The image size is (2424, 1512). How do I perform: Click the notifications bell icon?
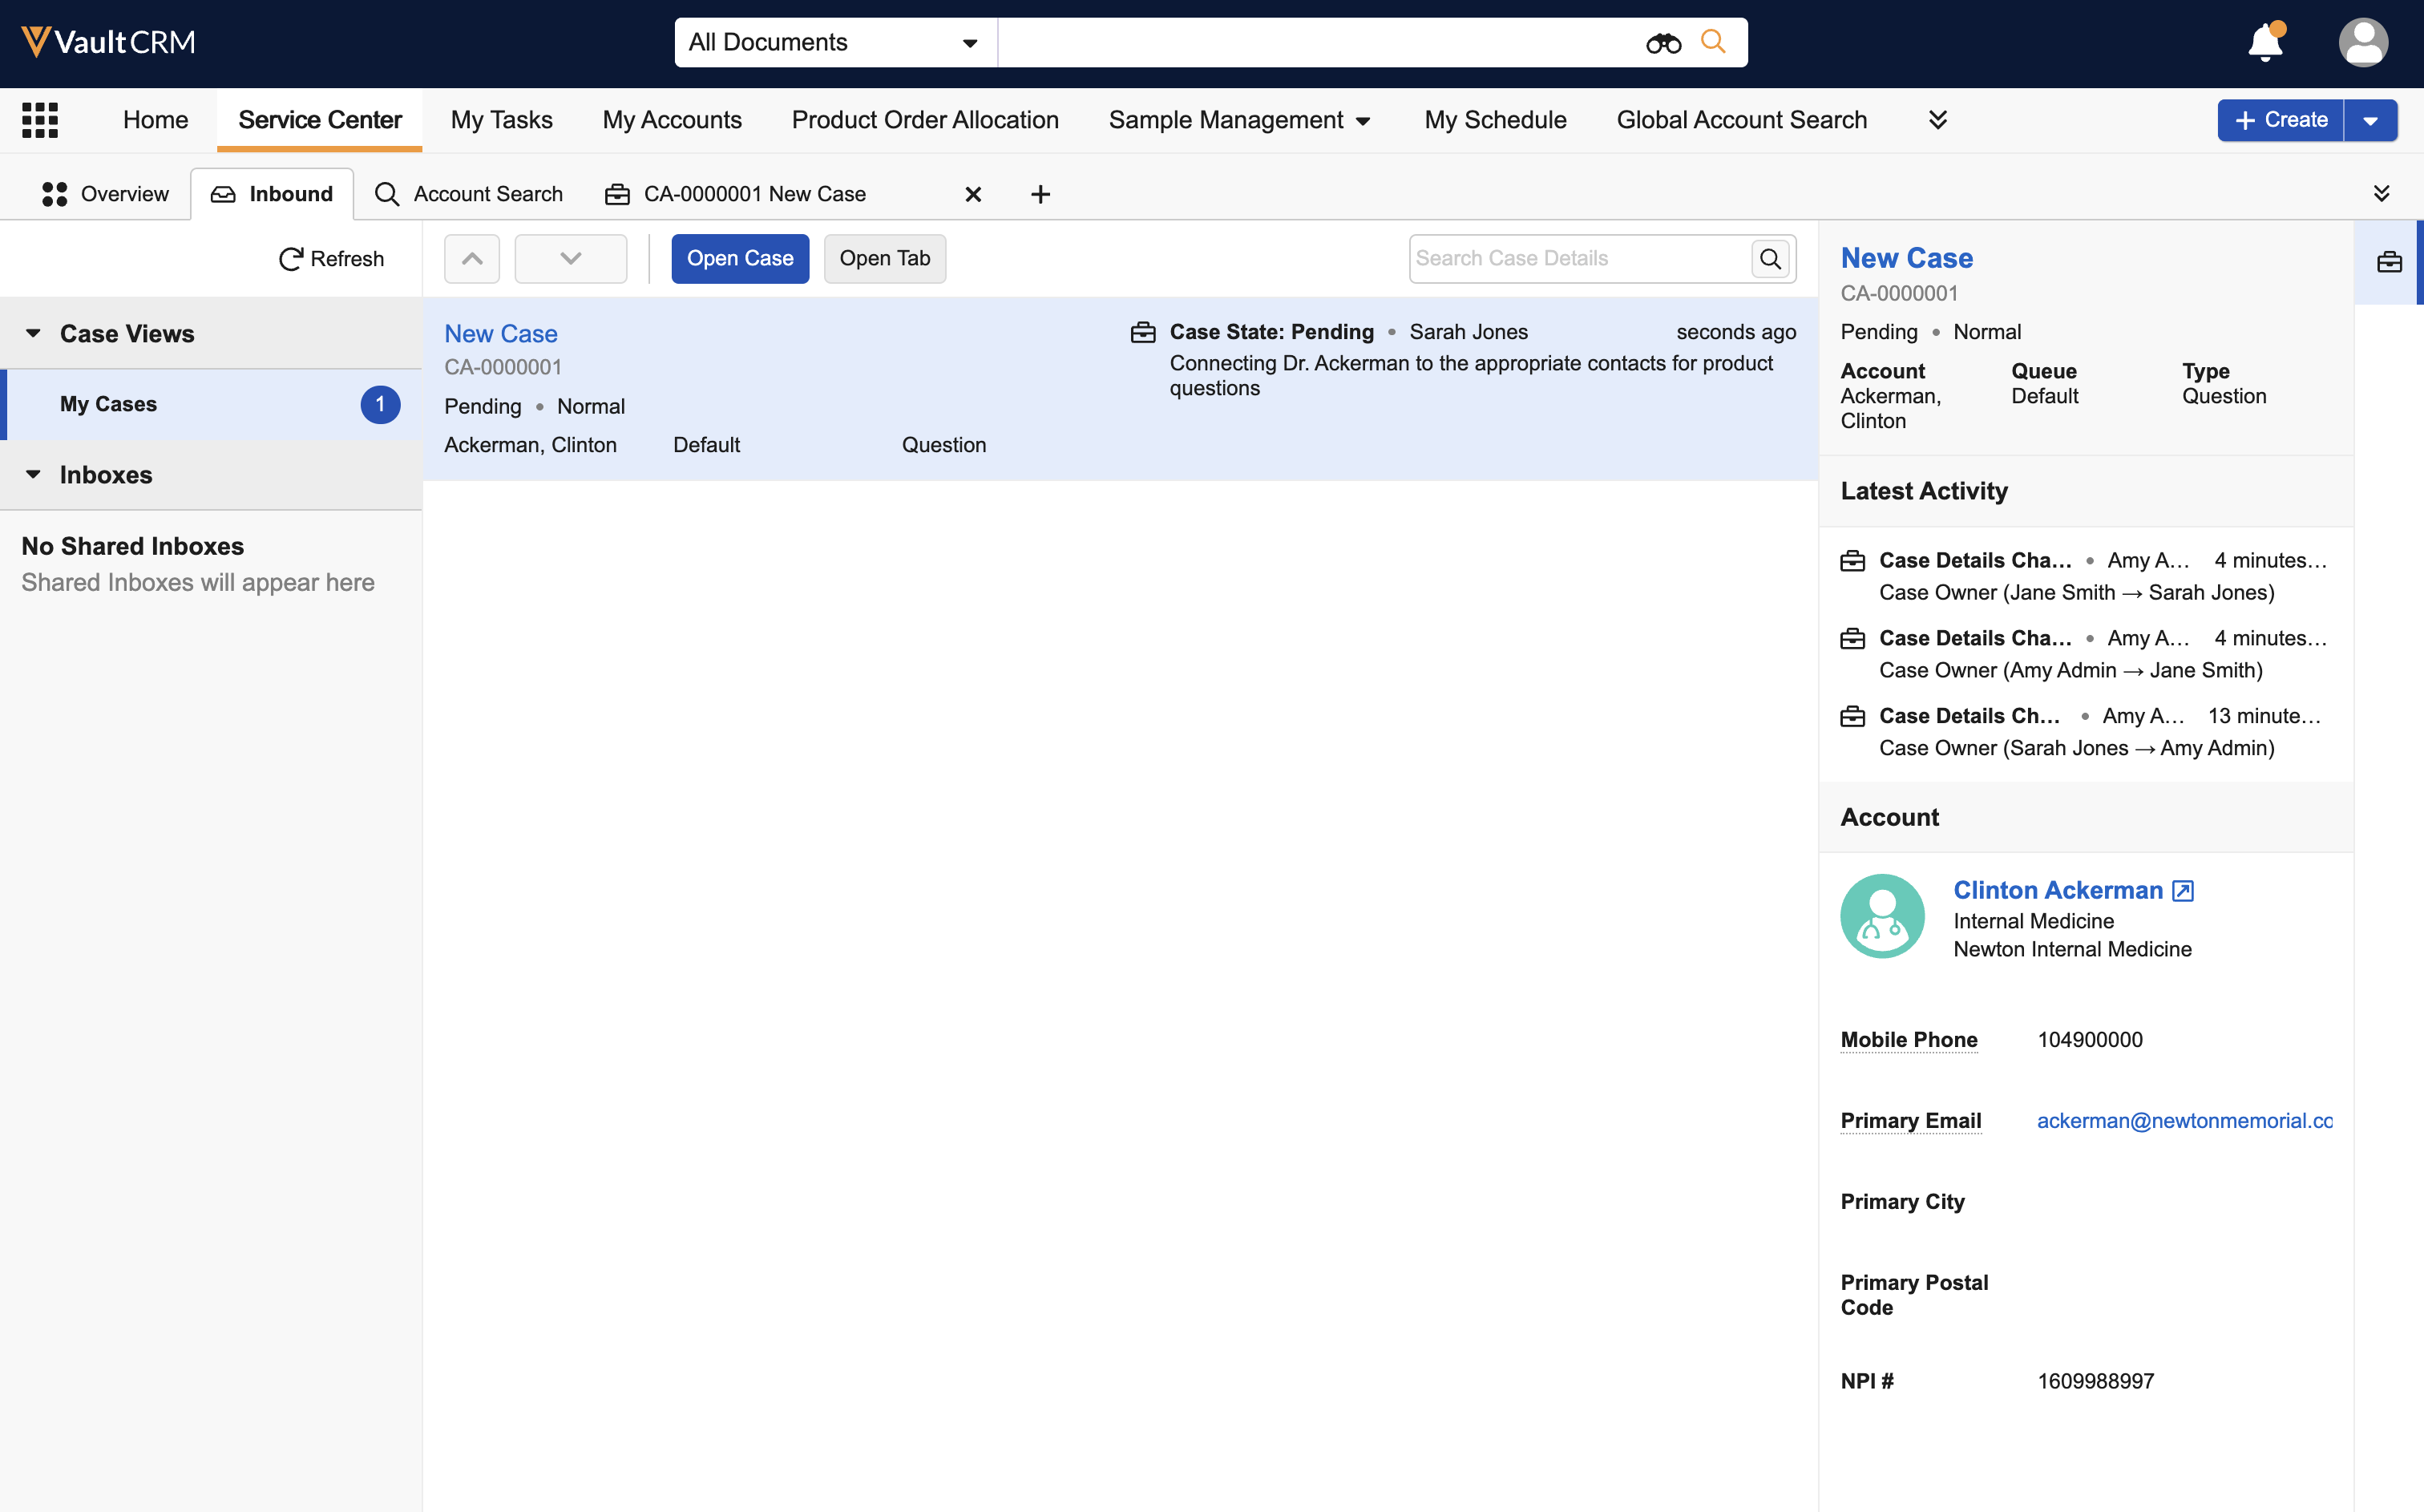click(2264, 43)
